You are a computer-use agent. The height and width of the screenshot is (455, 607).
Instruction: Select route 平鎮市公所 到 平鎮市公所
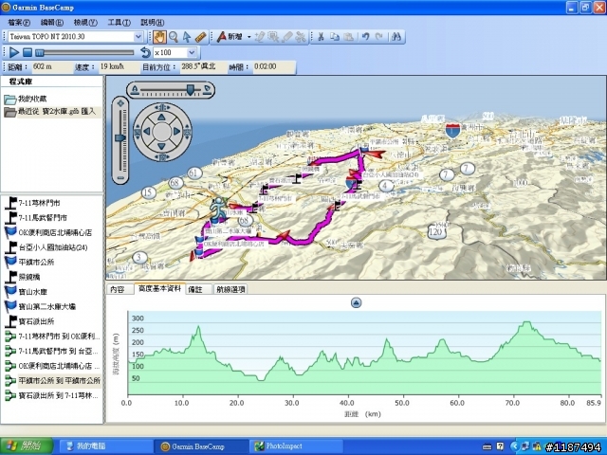[59, 381]
